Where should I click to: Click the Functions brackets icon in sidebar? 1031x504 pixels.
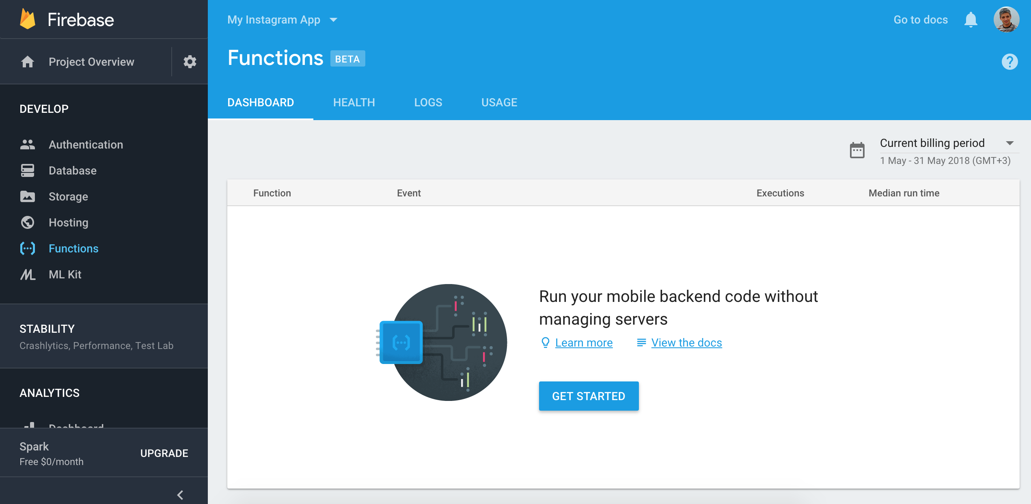coord(28,248)
